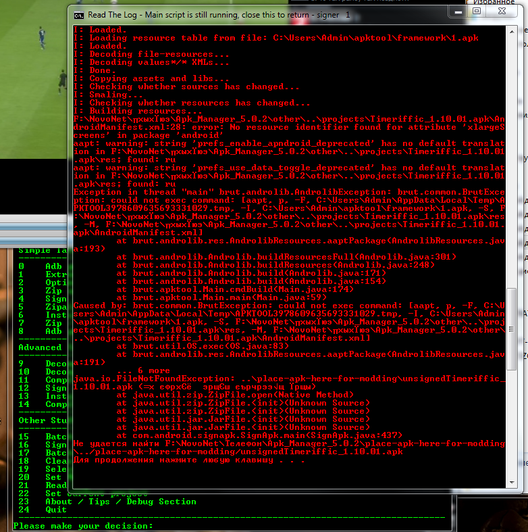Click the 'Advanced' section header in background menu
This screenshot has width=528, height=532.
click(x=40, y=347)
